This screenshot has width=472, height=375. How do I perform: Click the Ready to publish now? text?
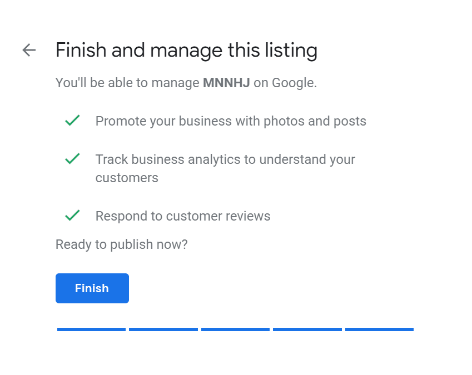tap(121, 244)
